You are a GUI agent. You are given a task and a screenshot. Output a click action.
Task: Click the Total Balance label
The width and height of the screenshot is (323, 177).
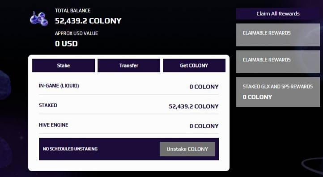tap(72, 10)
